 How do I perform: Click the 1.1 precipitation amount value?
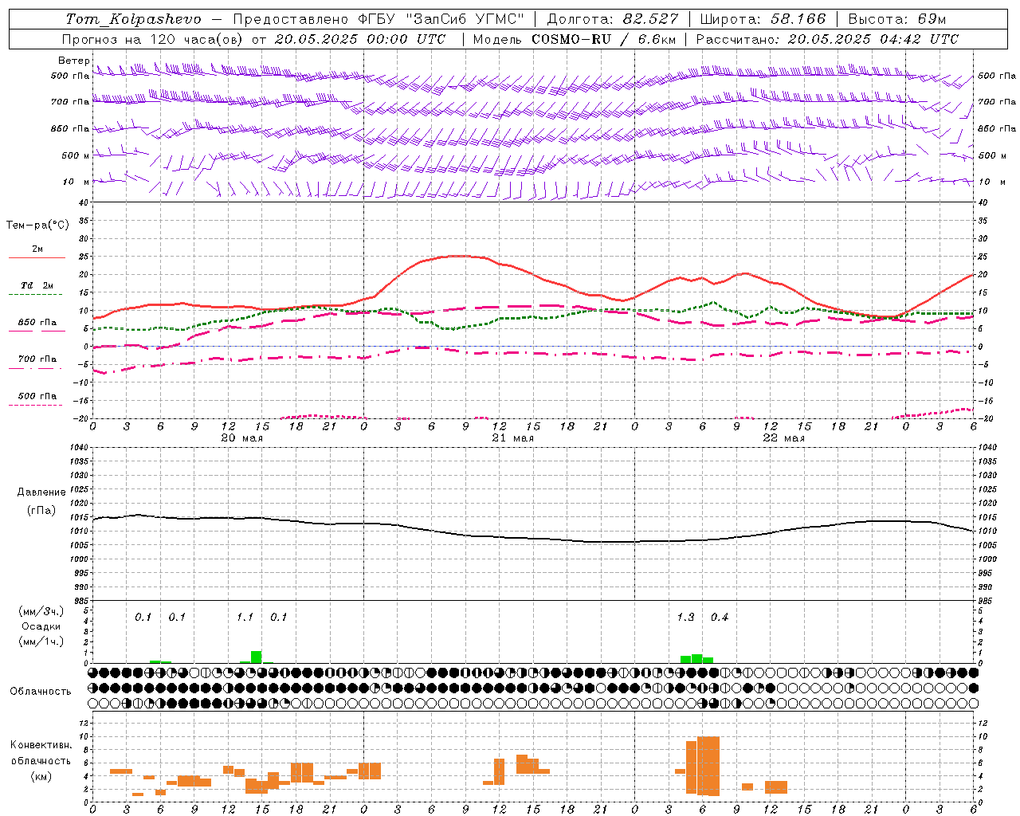coord(245,617)
